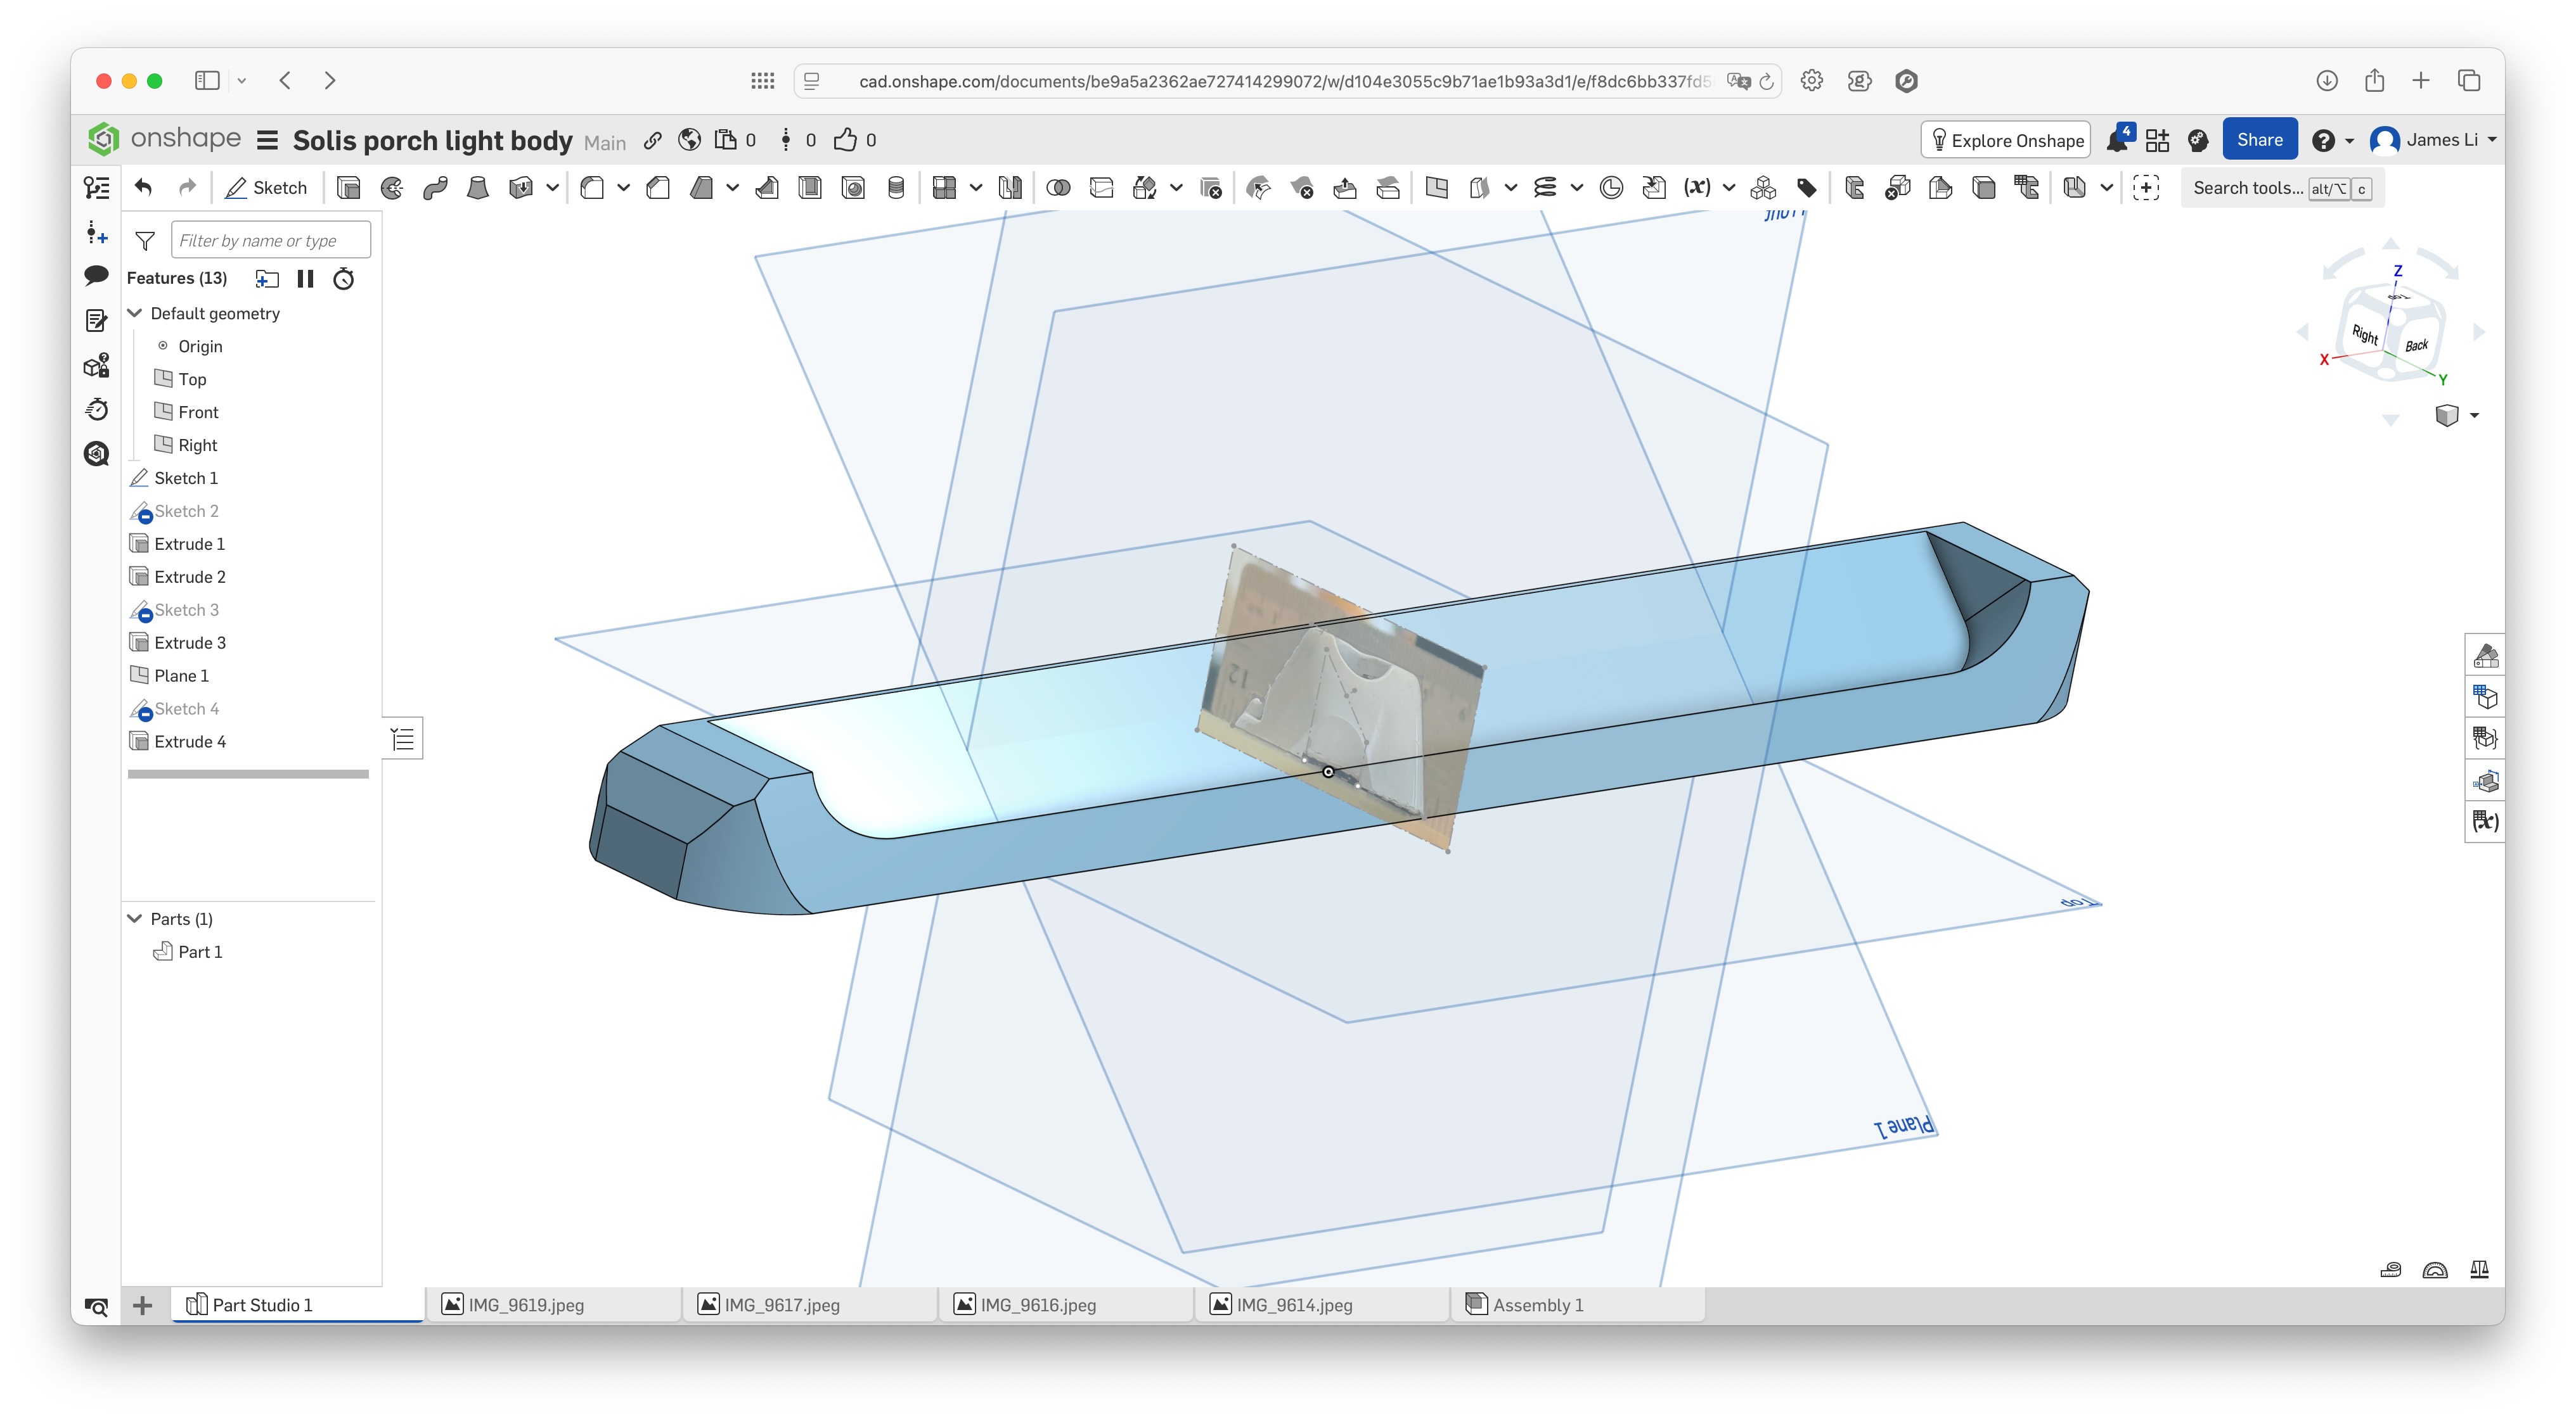Open the IMG_9617.jpeg tab
Viewport: 2576px width, 1419px height.
point(810,1304)
